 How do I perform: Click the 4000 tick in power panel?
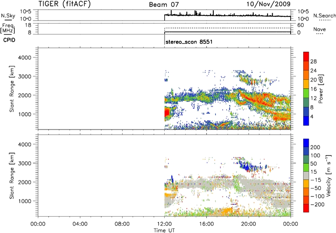coord(24,58)
